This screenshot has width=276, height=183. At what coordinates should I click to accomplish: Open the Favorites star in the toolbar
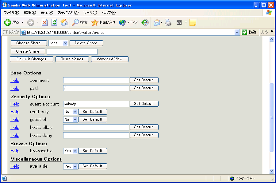coord(103,22)
